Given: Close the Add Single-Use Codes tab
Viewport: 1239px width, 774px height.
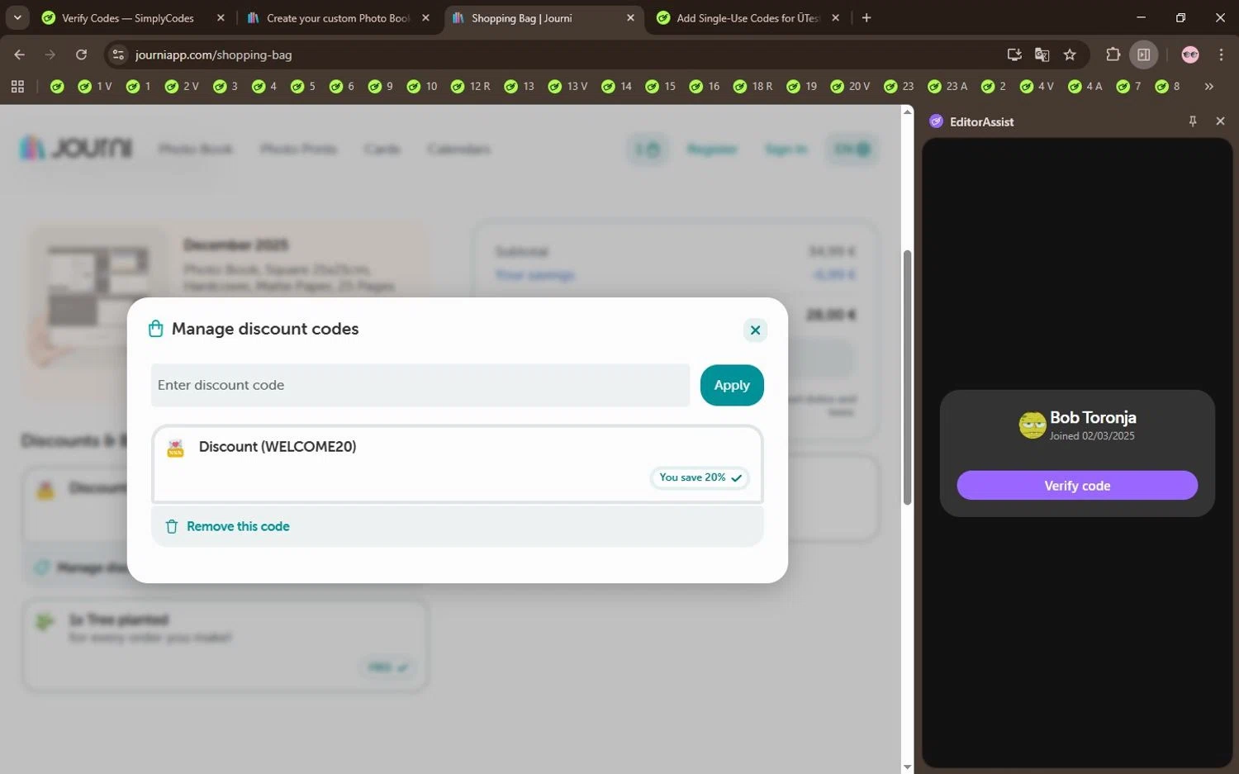Looking at the screenshot, I should pos(835,17).
